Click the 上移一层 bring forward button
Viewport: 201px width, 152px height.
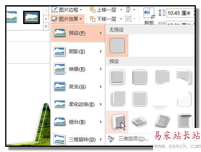point(103,10)
